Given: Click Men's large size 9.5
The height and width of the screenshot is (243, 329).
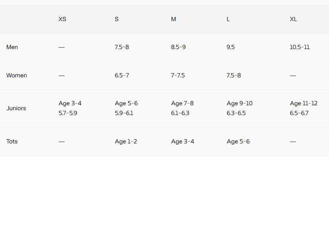Looking at the screenshot, I should (x=230, y=47).
